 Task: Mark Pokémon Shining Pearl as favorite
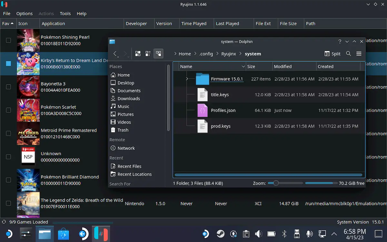coord(8,40)
